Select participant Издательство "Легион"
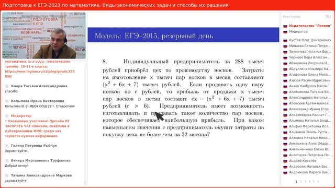The image size is (335, 188). point(310,26)
